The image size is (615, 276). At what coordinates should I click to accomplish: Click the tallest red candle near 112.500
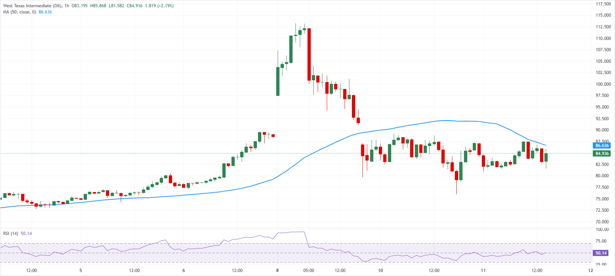click(x=309, y=54)
